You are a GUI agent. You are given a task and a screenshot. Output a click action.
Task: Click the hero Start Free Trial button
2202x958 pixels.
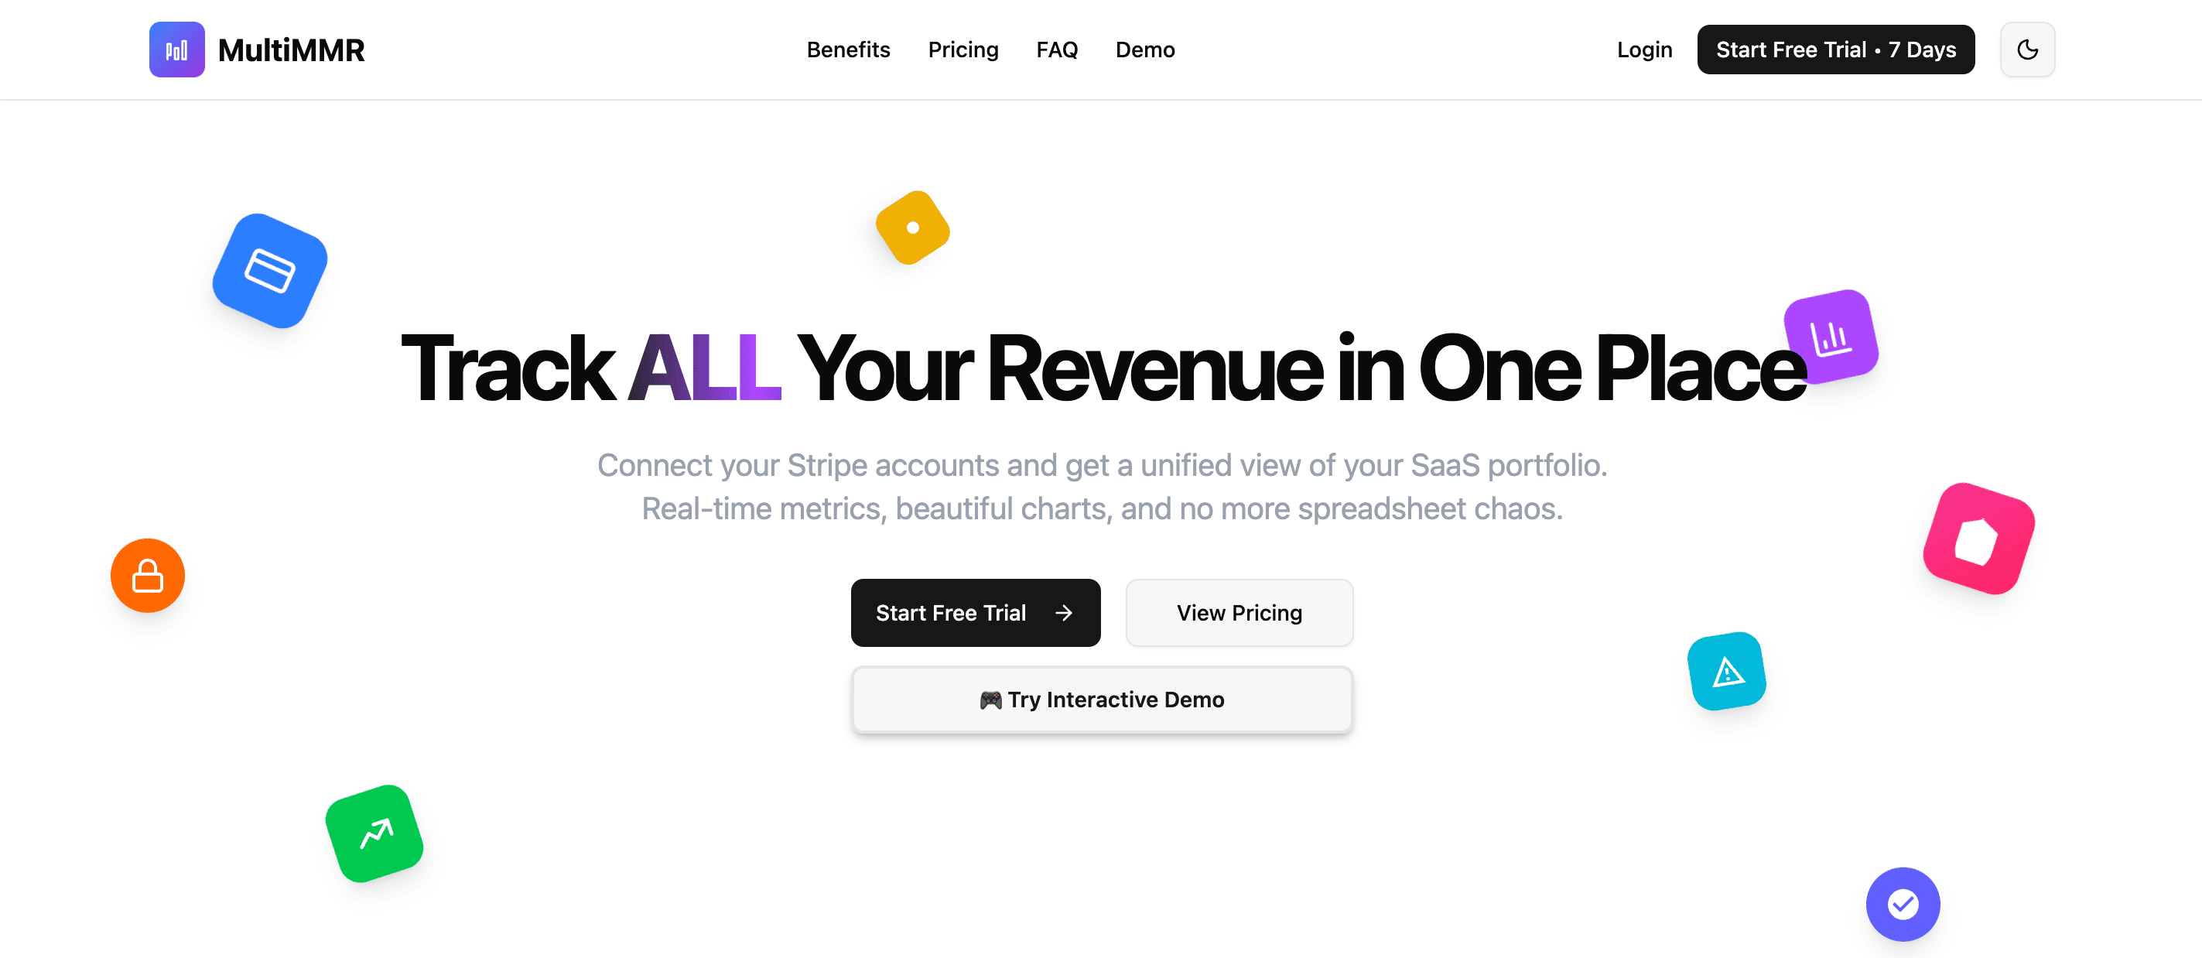(x=976, y=613)
